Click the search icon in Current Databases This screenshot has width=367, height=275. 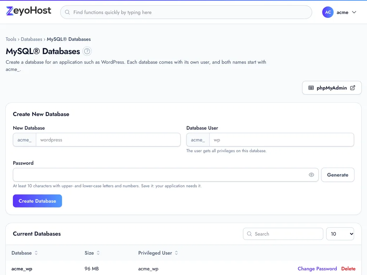pos(249,234)
